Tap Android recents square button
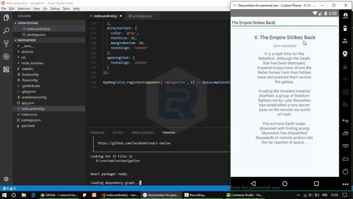The height and width of the screenshot is (199, 353). click(316, 184)
